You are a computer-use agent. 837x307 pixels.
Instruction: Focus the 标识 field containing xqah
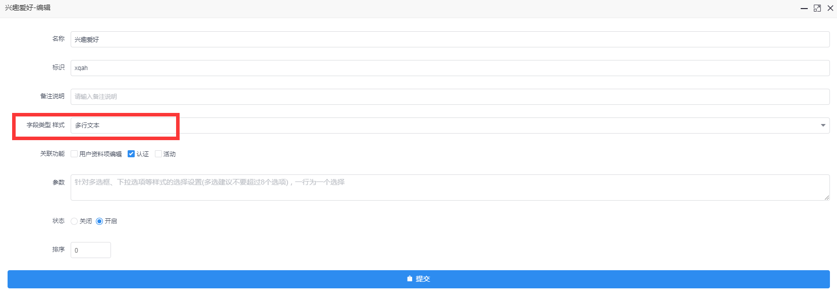point(450,68)
